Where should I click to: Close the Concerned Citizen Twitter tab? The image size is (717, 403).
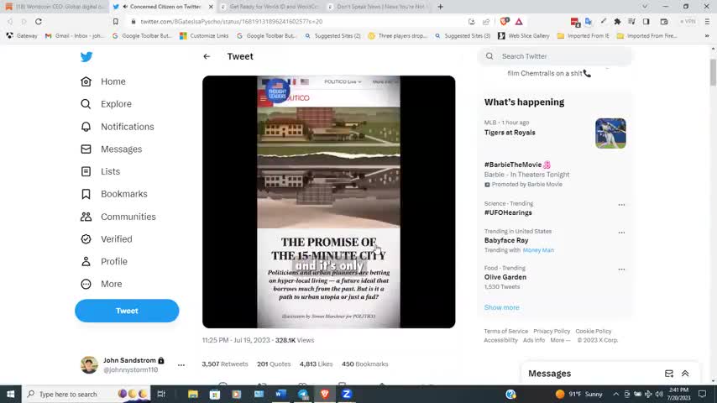tap(211, 7)
